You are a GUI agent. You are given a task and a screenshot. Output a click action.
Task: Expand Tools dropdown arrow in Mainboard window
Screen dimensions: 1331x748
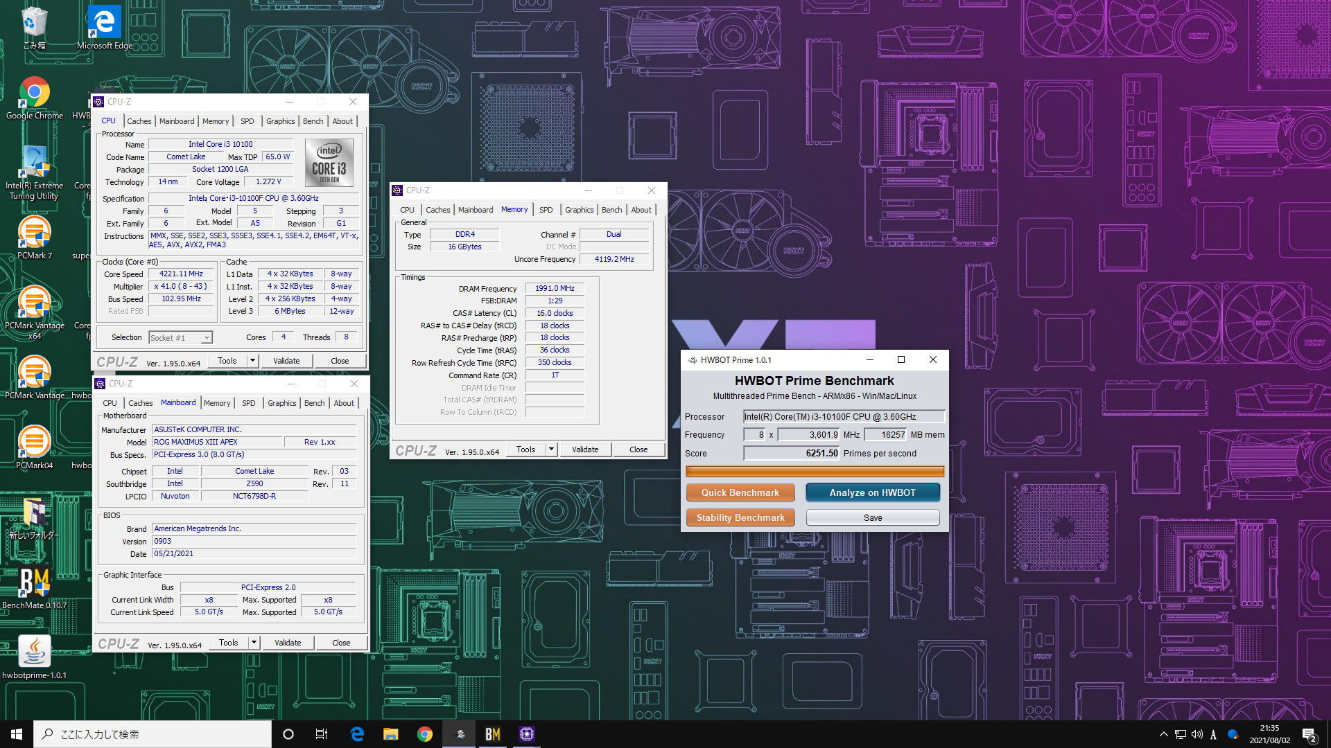pos(254,643)
